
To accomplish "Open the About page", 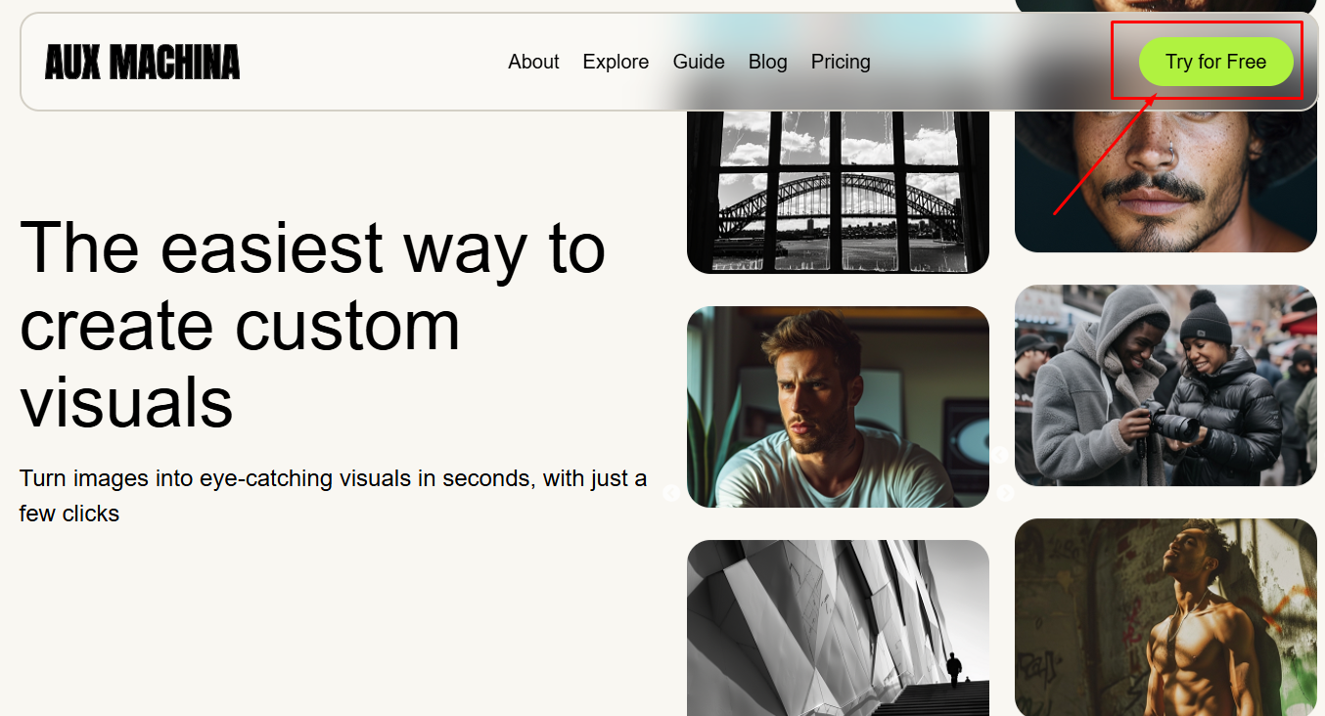I will click(x=533, y=62).
